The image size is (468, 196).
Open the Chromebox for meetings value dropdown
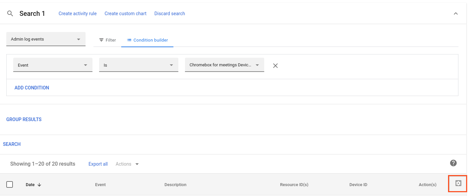tap(225, 65)
